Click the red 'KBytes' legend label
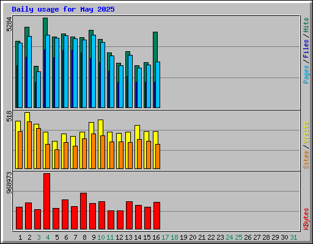This screenshot has width=313, height=244. (x=306, y=219)
